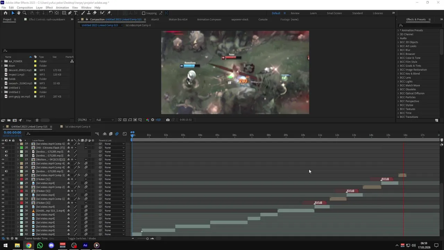Select the Brush tool

pos(83,13)
